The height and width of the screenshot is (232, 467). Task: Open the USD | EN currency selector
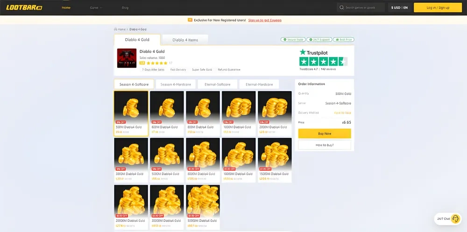(399, 8)
